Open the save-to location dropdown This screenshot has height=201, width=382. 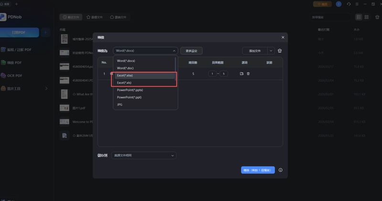(144, 155)
